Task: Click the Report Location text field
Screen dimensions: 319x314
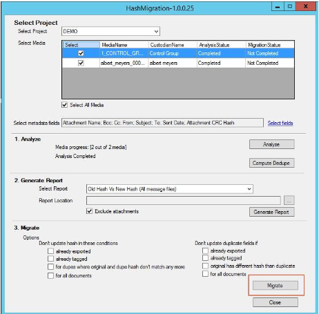Action: point(184,201)
